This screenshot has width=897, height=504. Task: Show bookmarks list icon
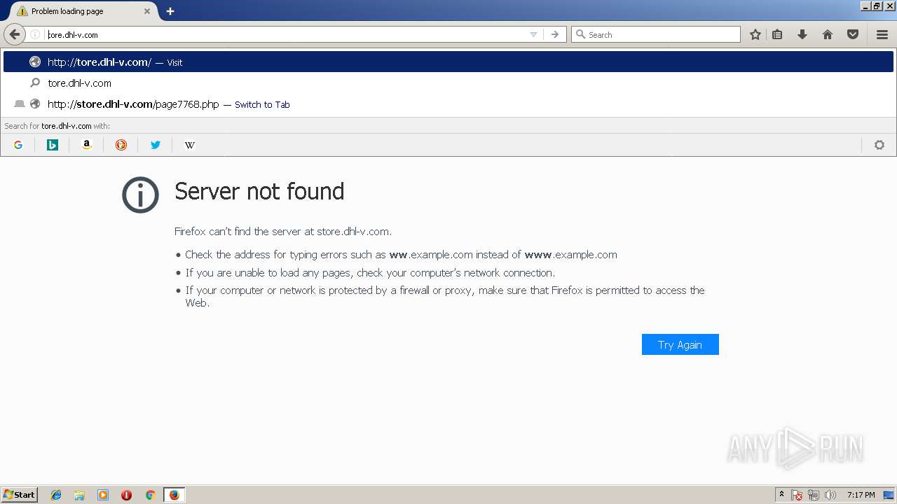[x=777, y=34]
